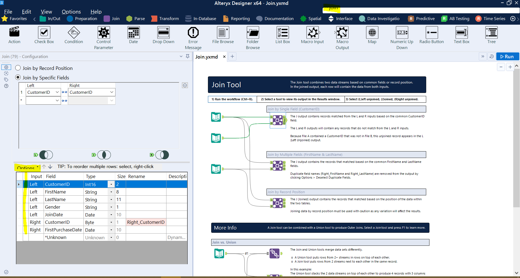Open the highlighted Options dropdown
The image size is (520, 278).
click(x=27, y=167)
